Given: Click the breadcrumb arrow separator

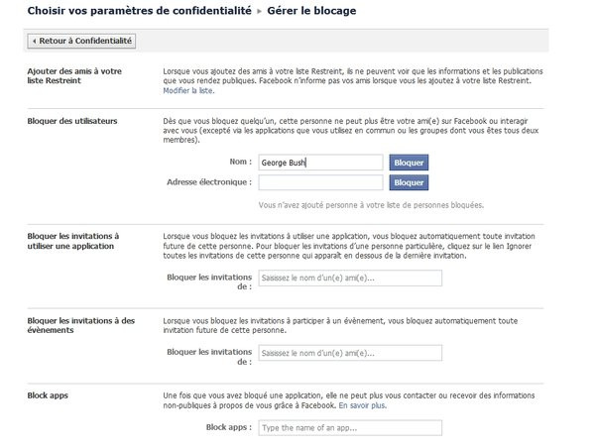Looking at the screenshot, I should 259,11.
